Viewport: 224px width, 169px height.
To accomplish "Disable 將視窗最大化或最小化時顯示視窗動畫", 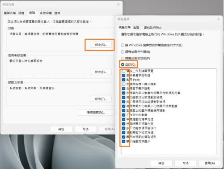I will [x=123, y=106].
